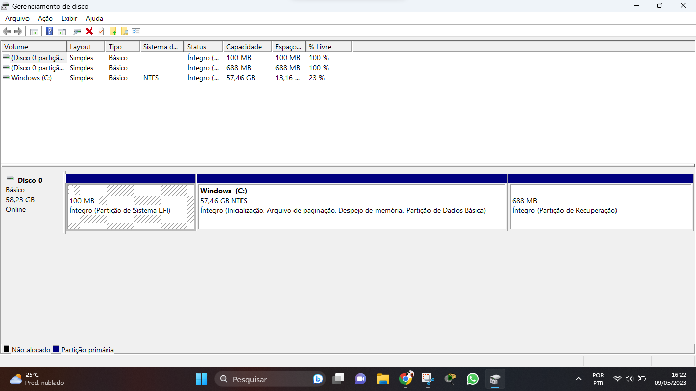Click the Não alocado black legend swatch
This screenshot has width=696, height=391.
[7, 349]
